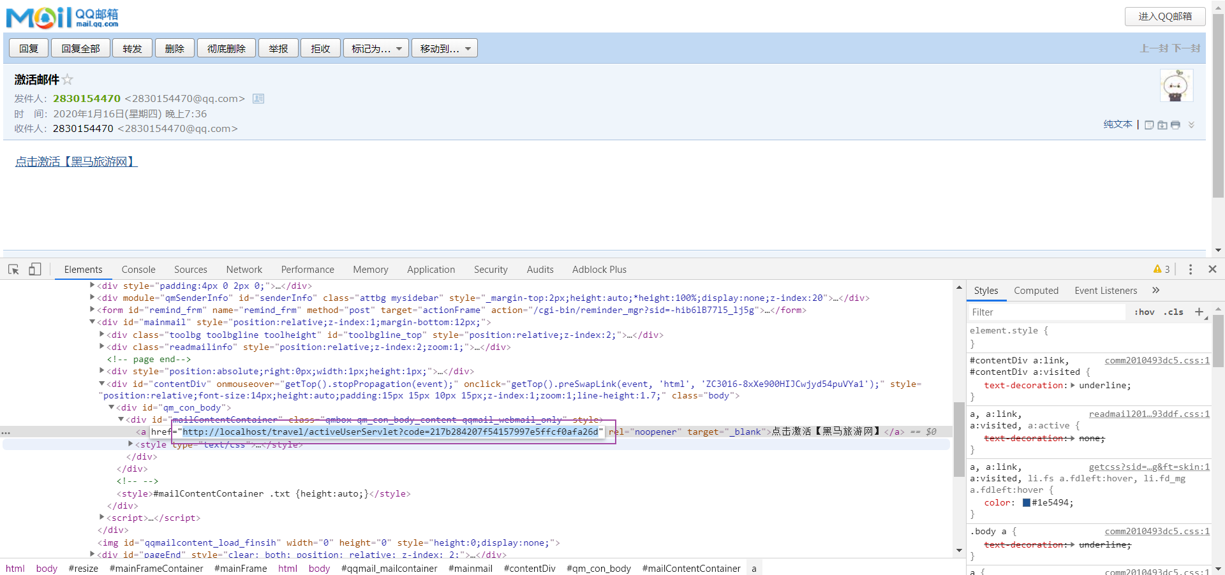
Task: Expand the toolbgline_top div node
Action: pyautogui.click(x=102, y=335)
